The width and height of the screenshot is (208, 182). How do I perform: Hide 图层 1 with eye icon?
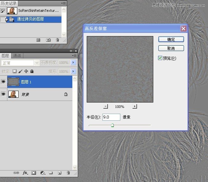(x=3, y=82)
